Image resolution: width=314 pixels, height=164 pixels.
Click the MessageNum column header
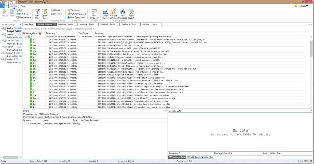point(31,33)
